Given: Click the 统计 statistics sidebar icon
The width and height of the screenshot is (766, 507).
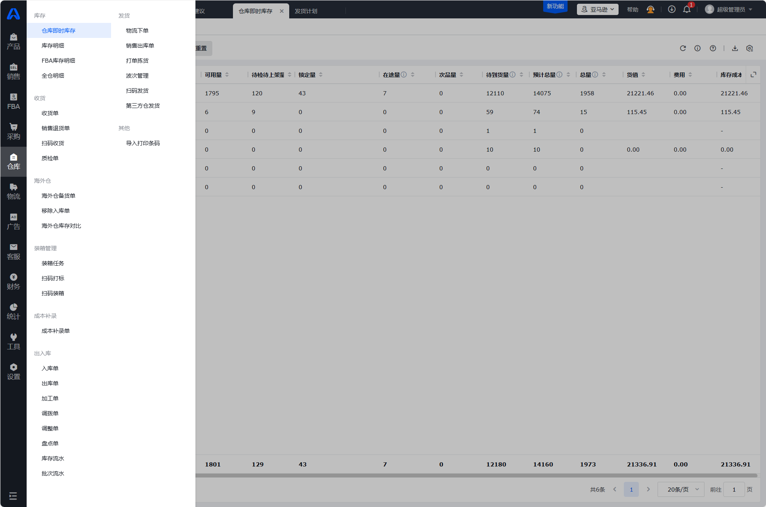Looking at the screenshot, I should pos(14,311).
